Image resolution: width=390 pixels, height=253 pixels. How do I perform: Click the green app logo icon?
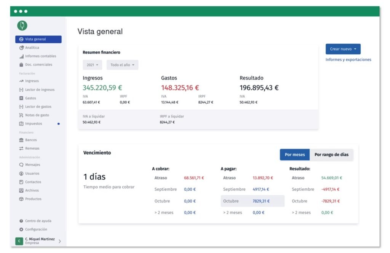coord(22,25)
